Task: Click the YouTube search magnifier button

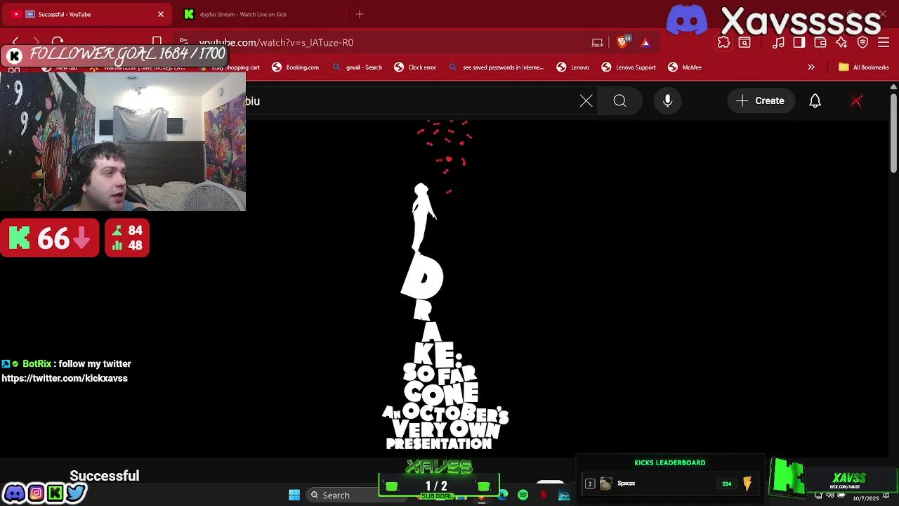Action: tap(619, 101)
